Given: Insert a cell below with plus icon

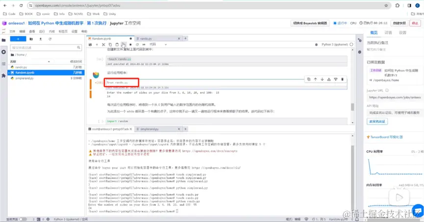Looking at the screenshot, I should (x=97, y=44).
